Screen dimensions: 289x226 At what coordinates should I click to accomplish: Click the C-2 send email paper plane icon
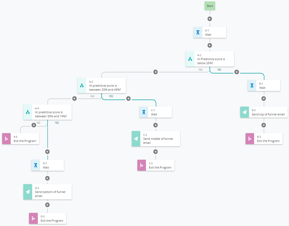(x=136, y=139)
